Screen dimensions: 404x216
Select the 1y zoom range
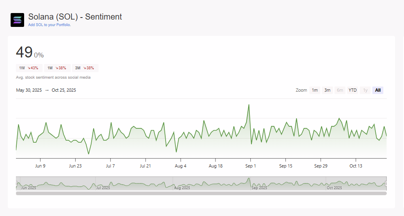(x=365, y=90)
